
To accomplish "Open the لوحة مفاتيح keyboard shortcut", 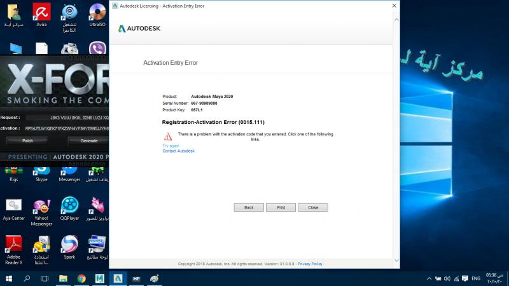I will (97, 247).
